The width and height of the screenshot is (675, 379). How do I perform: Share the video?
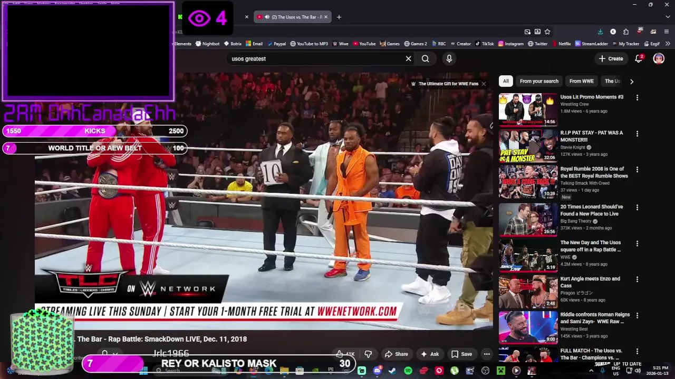click(396, 354)
